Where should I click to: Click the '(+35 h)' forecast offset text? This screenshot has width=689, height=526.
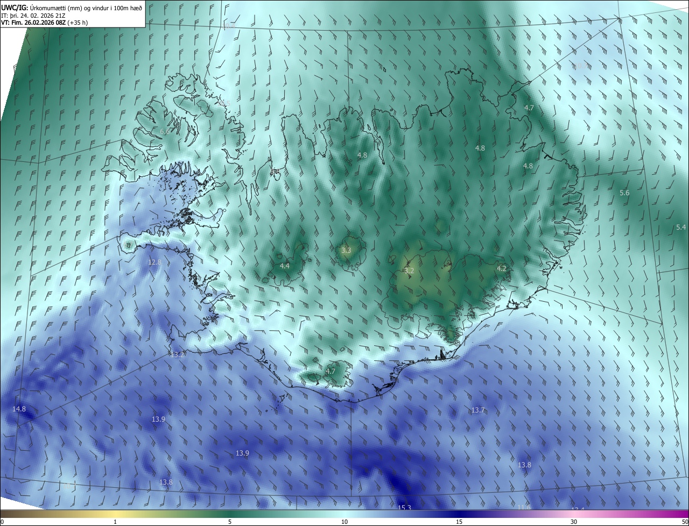point(78,23)
